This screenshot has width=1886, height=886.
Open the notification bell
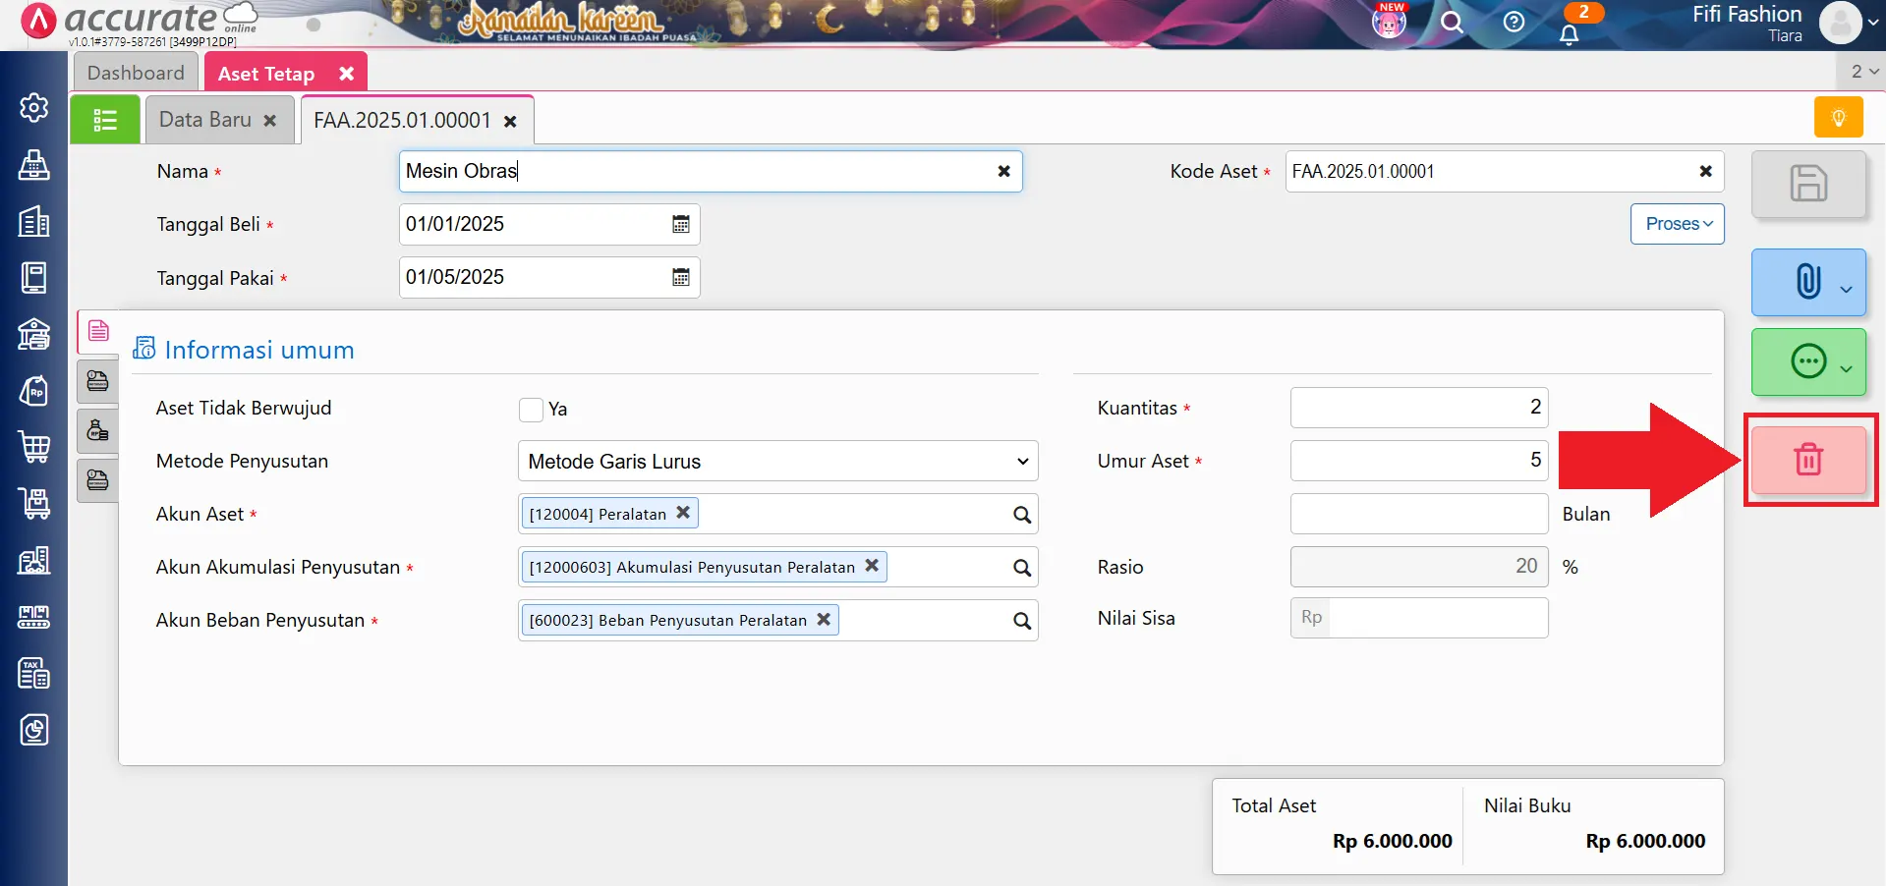(x=1569, y=34)
